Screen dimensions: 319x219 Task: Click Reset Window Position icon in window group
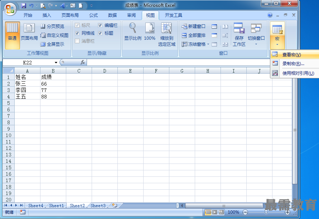click(x=225, y=44)
